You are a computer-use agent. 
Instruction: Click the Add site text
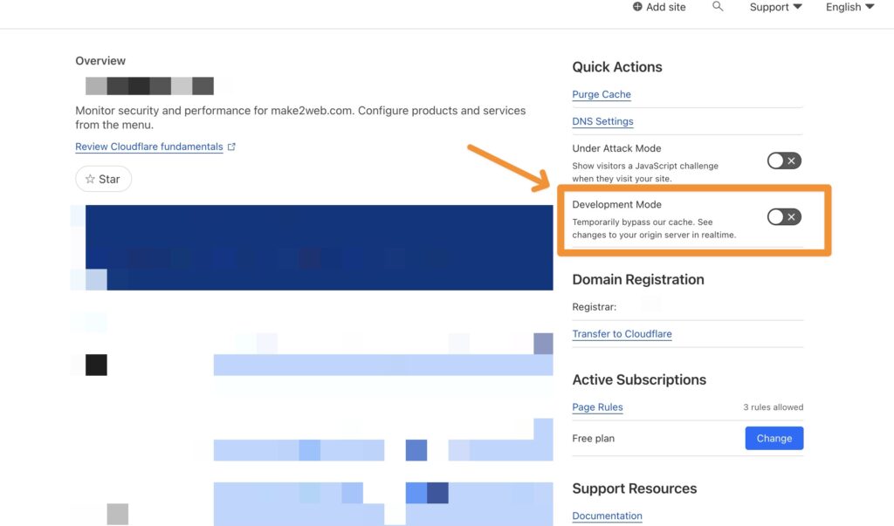[666, 7]
